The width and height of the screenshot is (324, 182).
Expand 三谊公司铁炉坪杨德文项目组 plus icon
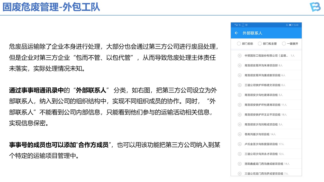point(240,85)
